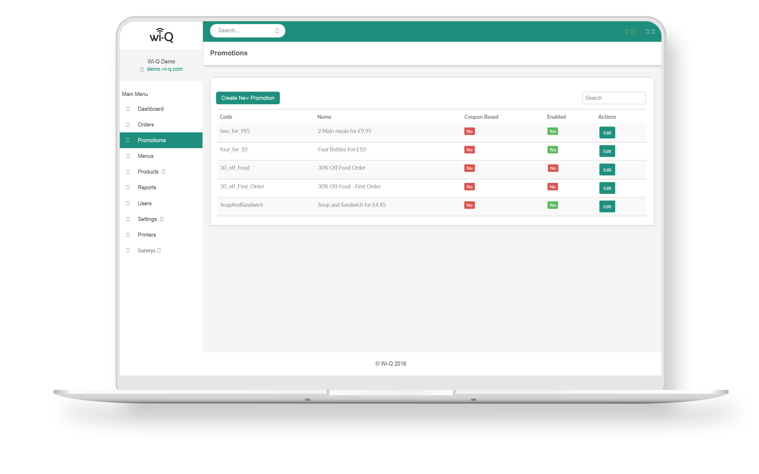
Task: Click the Promotions icon in the sidebar
Action: tap(127, 140)
